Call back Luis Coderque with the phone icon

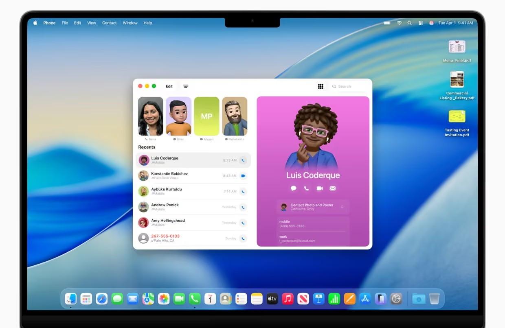(243, 160)
